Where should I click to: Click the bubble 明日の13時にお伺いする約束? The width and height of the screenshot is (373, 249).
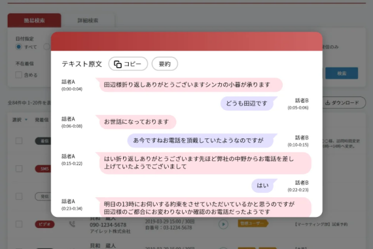click(x=204, y=207)
